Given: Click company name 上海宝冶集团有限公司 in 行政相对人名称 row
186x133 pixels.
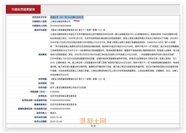Looking at the screenshot, I should pos(60,21).
